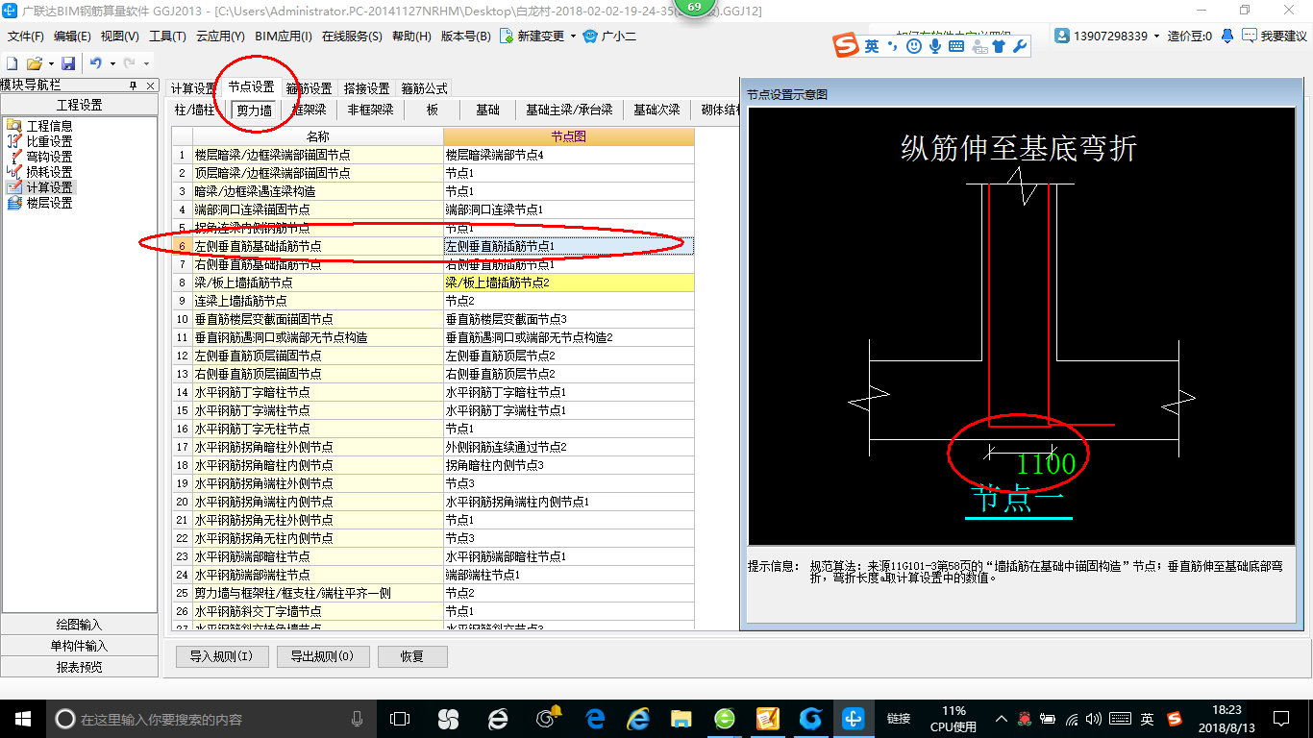Open File Explorer from taskbar
Image resolution: width=1313 pixels, height=738 pixels.
pyautogui.click(x=681, y=718)
